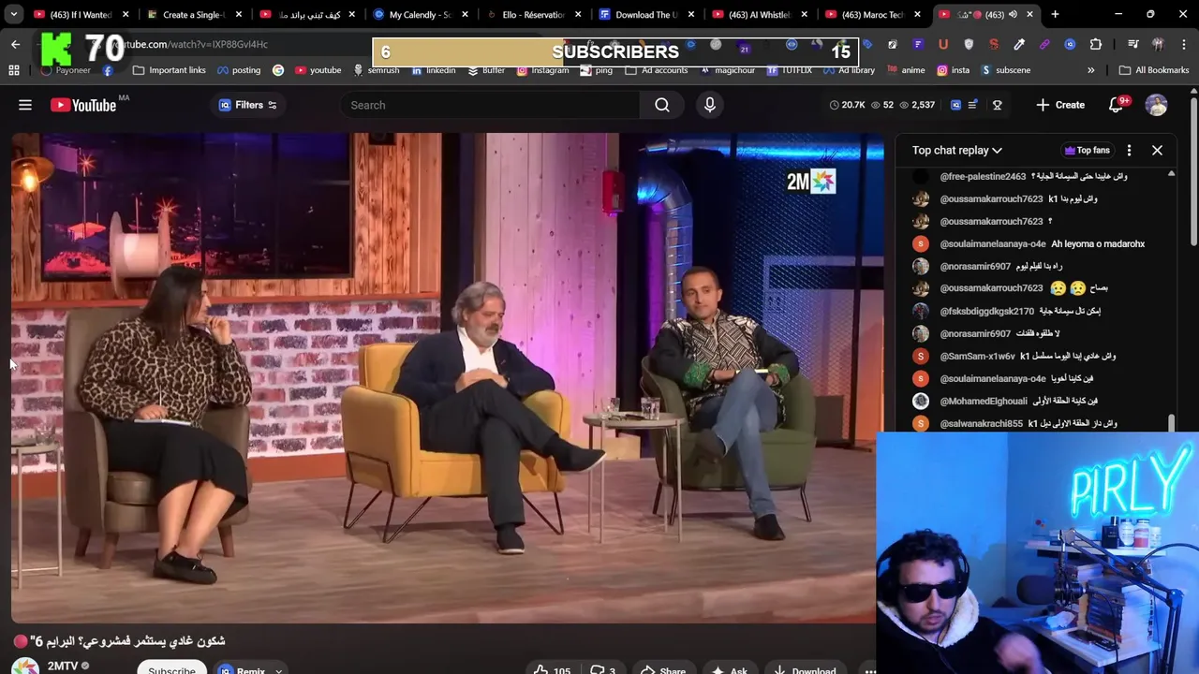
Task: Open the 'subscene' bookmark
Action: (1006, 70)
